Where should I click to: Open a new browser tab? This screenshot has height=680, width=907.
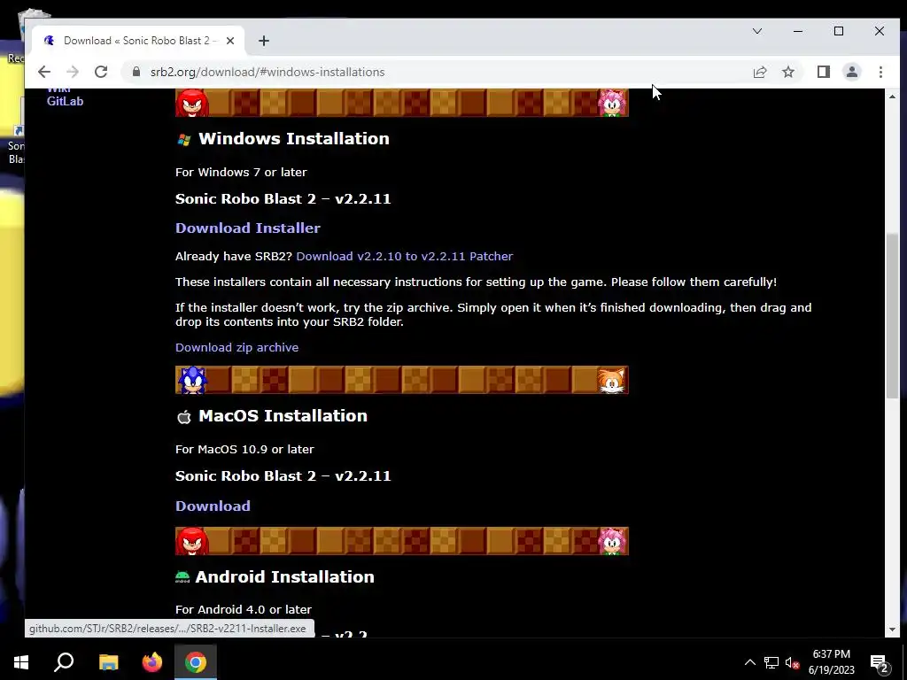(x=264, y=41)
